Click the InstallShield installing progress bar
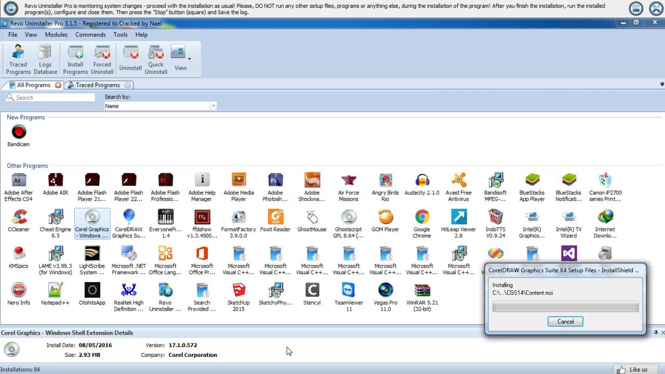The image size is (665, 374). click(x=565, y=307)
